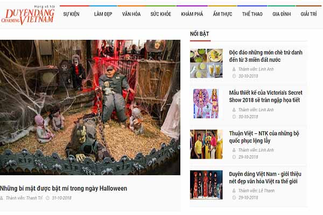Screen dimensions: 323x215
Task: Click the NỔI BẬT section heading
Action: (x=199, y=34)
